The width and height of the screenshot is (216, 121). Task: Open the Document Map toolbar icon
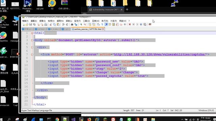pyautogui.click(x=113, y=25)
